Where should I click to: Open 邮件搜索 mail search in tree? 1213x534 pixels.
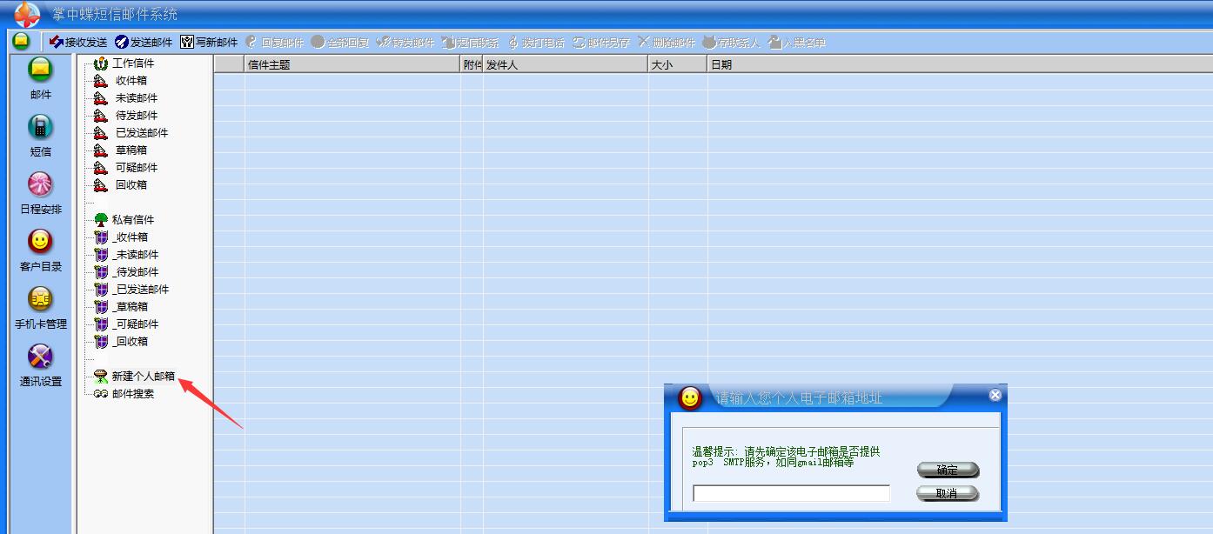132,394
